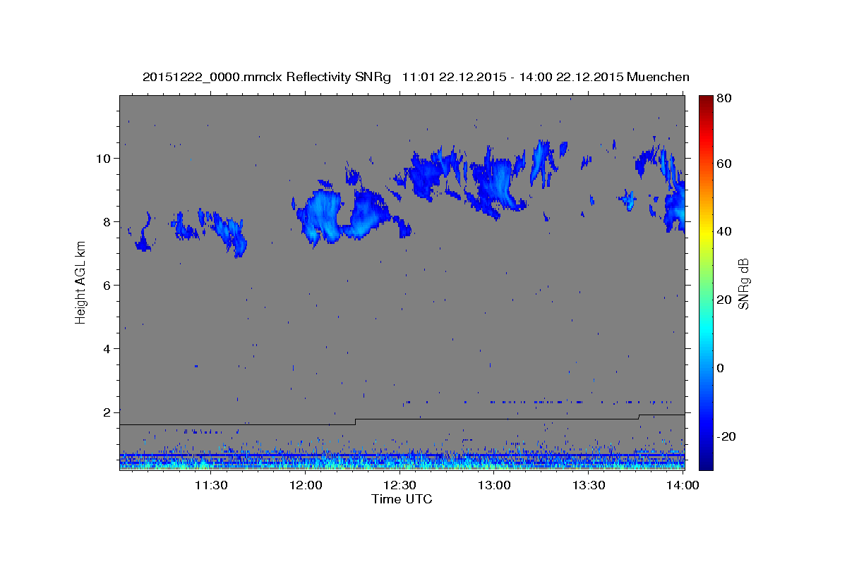Image resolution: width=847 pixels, height=564 pixels.
Task: Click the 13:00 time tick label
Action: [x=494, y=485]
